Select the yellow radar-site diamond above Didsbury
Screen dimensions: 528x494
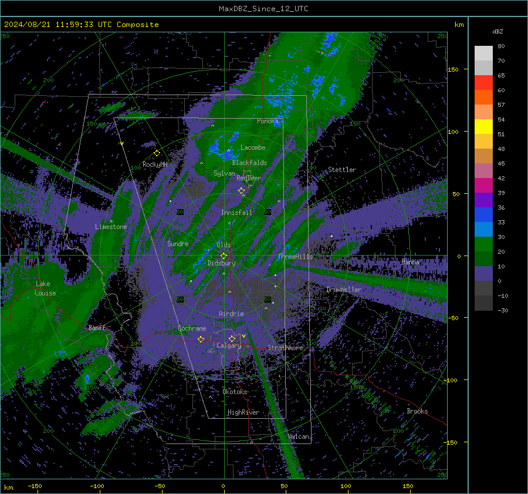(x=224, y=256)
